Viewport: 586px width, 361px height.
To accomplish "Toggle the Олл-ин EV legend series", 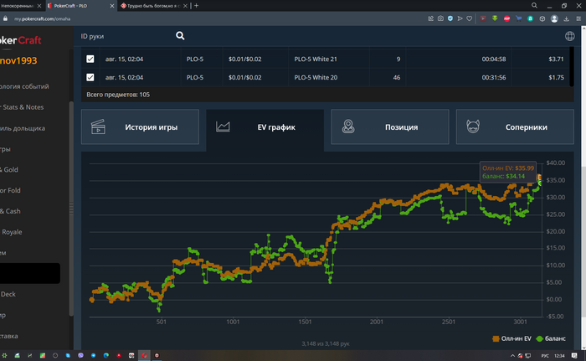I will coord(511,338).
